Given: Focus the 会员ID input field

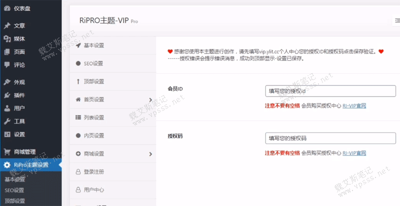Looking at the screenshot, I should click(x=330, y=91).
